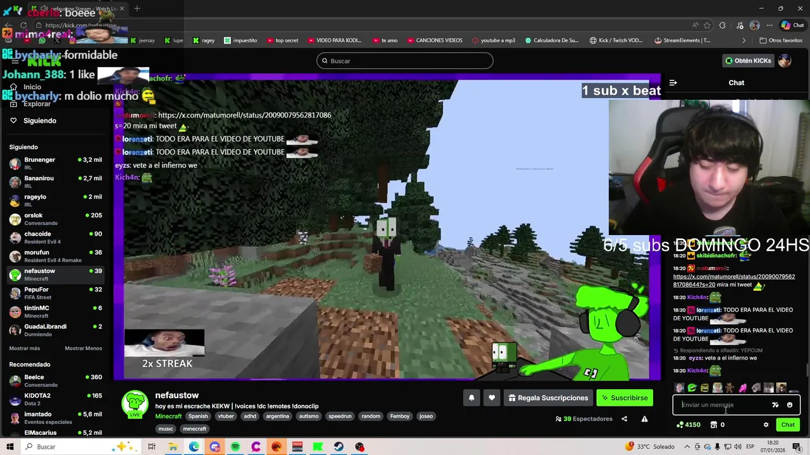Open the Edge Copilot Chat button
Screen dimensions: 810x455
(792, 25)
